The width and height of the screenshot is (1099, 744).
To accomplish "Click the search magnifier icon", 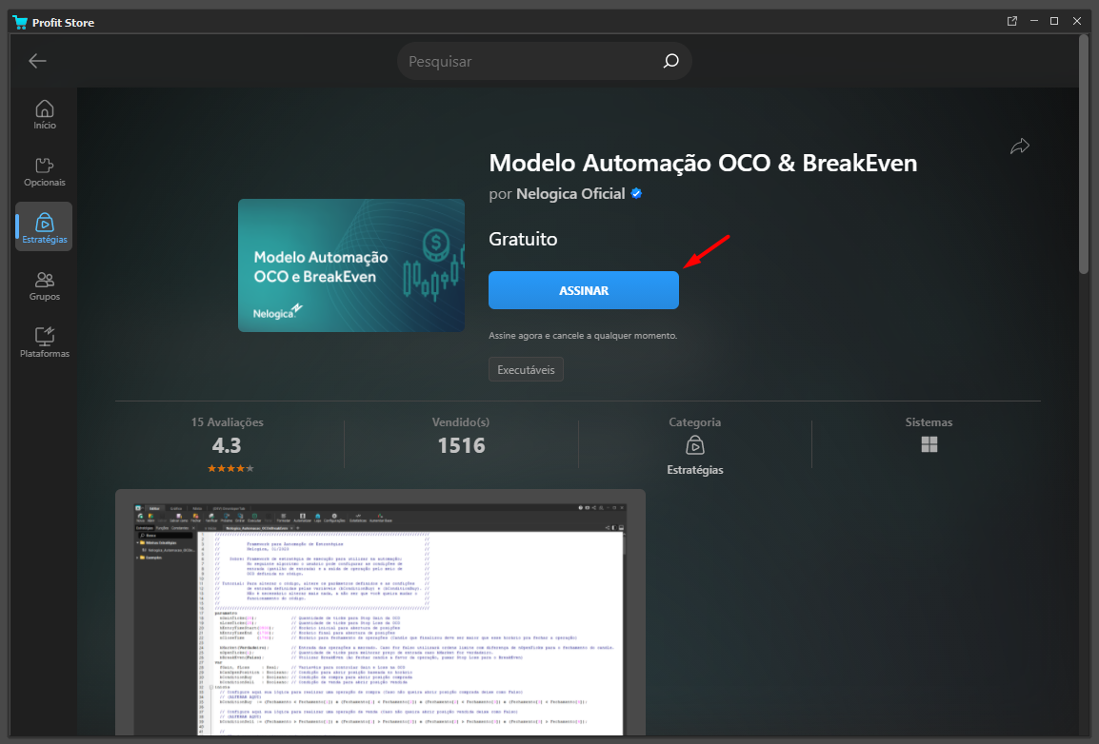I will tap(670, 61).
